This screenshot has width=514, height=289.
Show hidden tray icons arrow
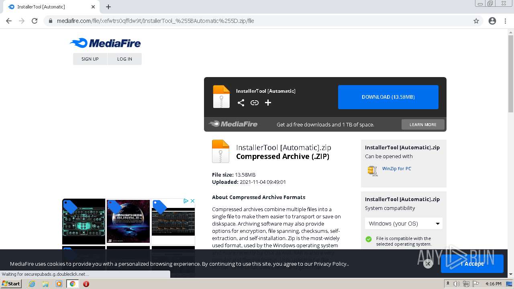pyautogui.click(x=448, y=284)
